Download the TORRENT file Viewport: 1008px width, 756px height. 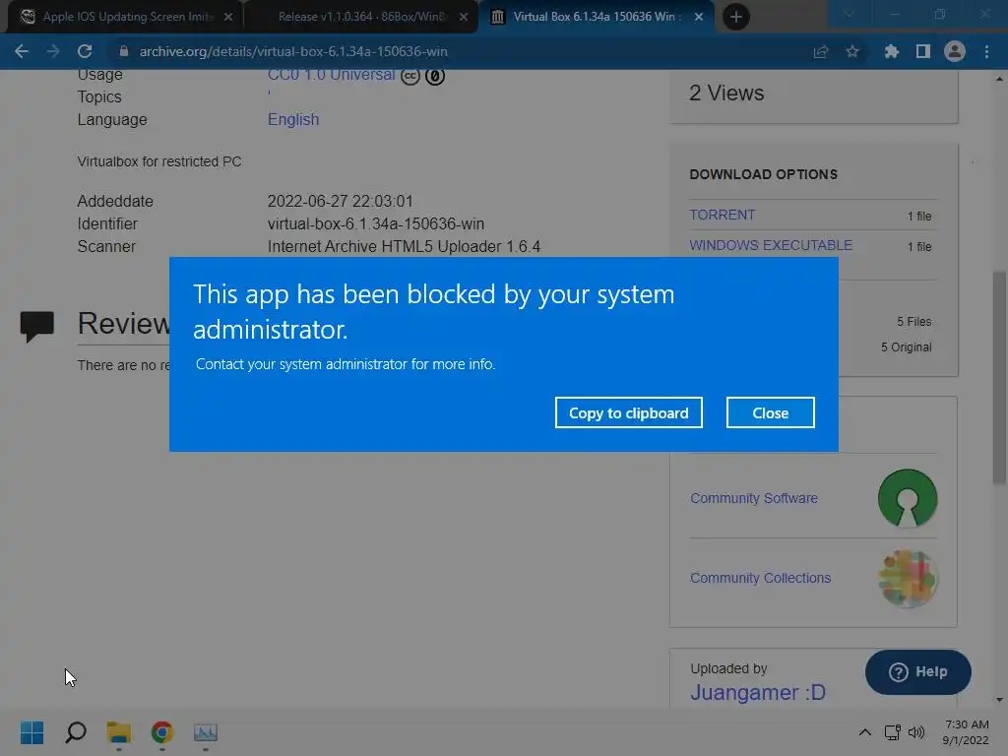tap(722, 215)
